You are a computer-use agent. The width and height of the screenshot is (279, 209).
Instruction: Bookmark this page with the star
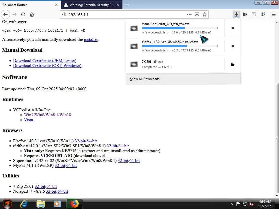[x=205, y=14]
